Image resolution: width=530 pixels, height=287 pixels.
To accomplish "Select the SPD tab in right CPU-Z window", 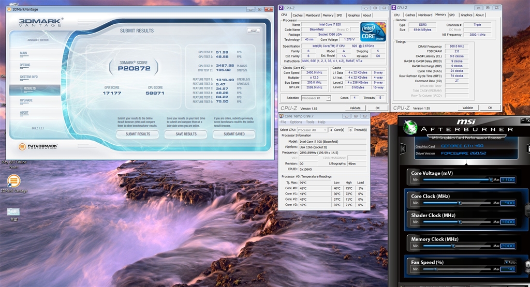I will [452, 15].
